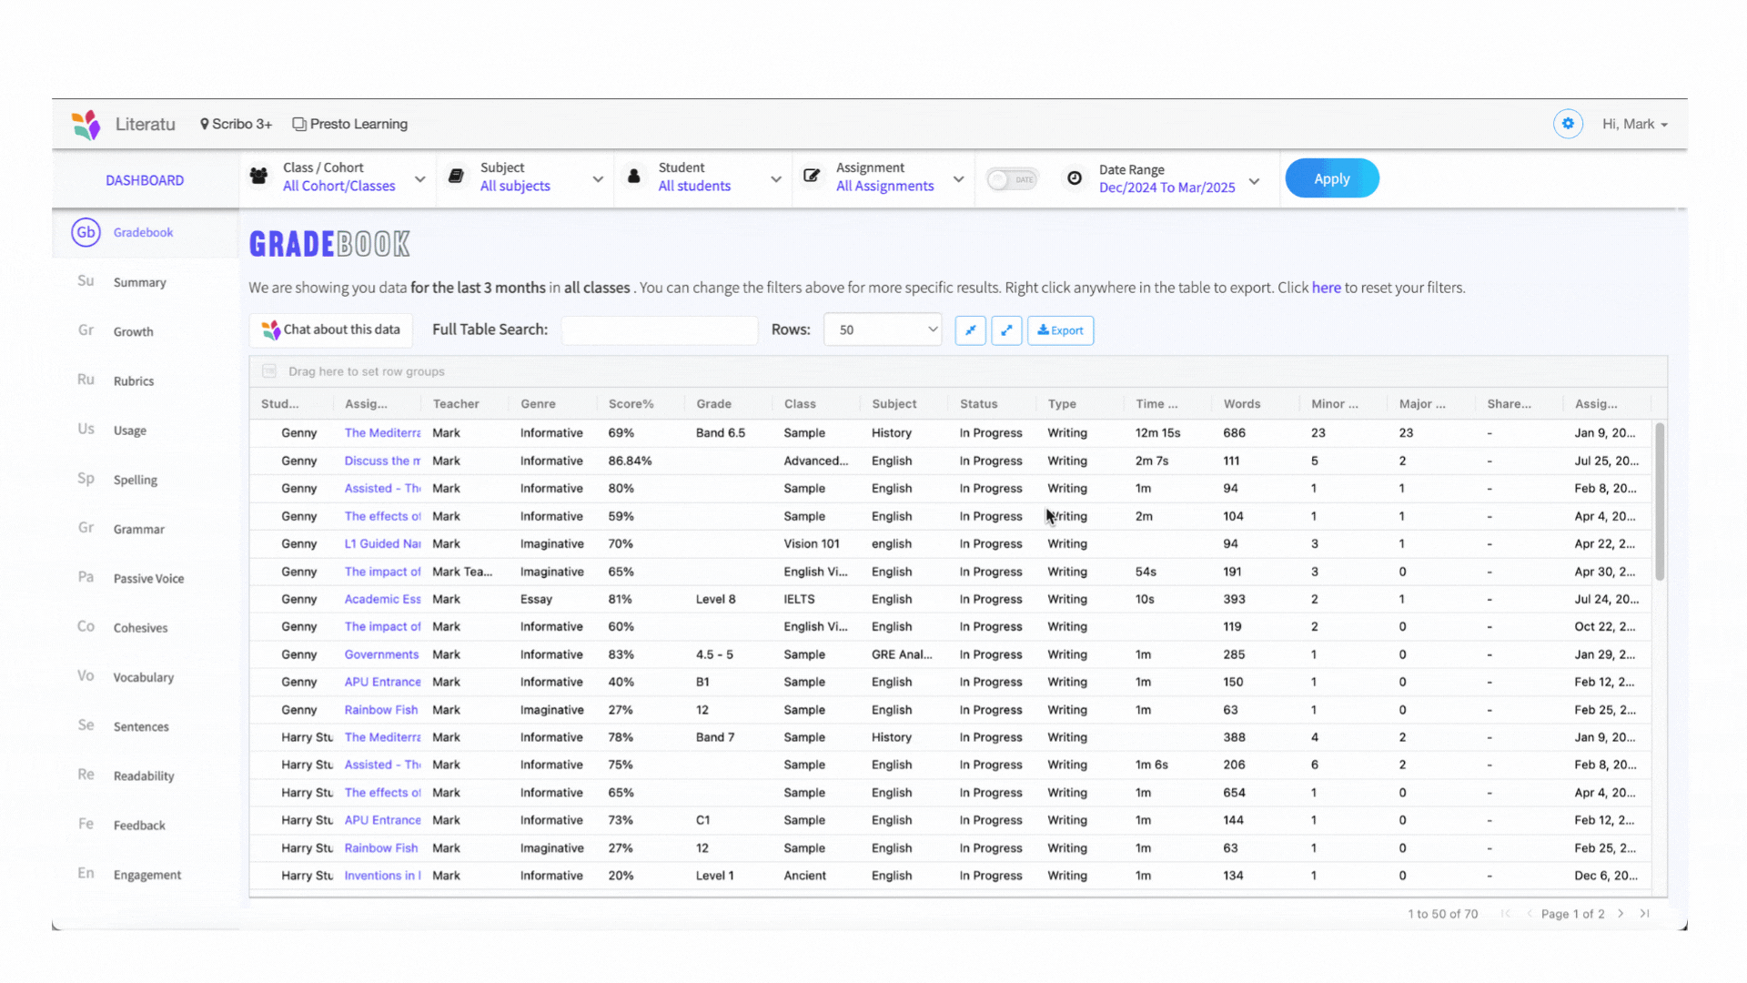The height and width of the screenshot is (983, 1747).
Task: Click the Scribo 3+ location pin
Action: point(205,124)
